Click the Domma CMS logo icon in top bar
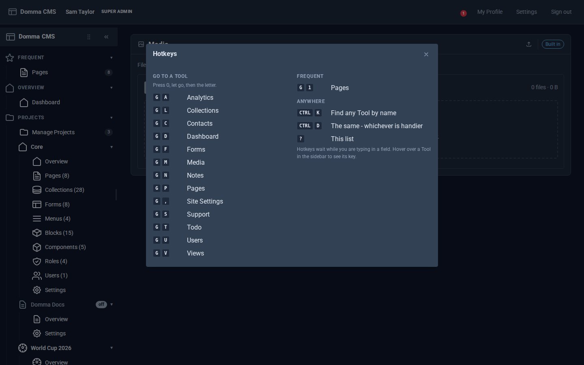The height and width of the screenshot is (365, 584). click(x=13, y=12)
